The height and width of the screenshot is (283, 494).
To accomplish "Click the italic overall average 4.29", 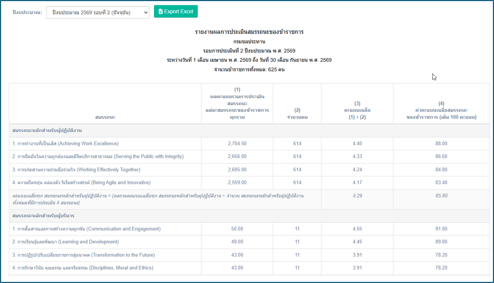I will tap(357, 196).
